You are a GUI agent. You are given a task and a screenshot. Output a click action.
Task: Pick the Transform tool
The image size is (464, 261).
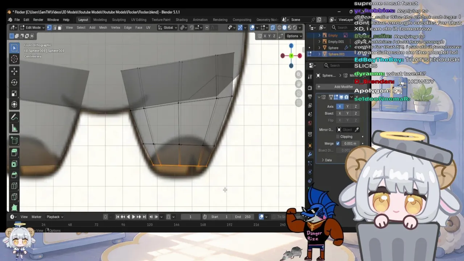(14, 105)
